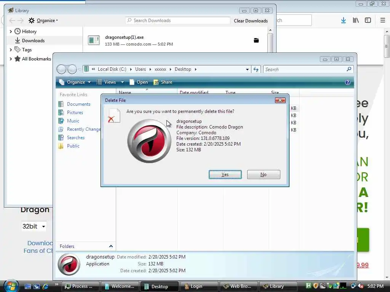
Task: Confirm deletion with the Yes button
Action: [x=225, y=175]
